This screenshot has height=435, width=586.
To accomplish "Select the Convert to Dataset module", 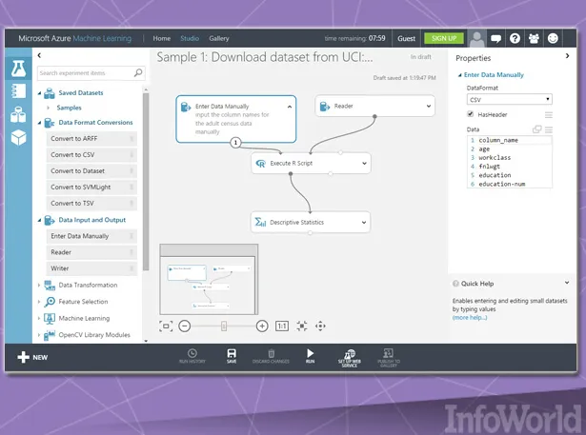I will tap(91, 171).
